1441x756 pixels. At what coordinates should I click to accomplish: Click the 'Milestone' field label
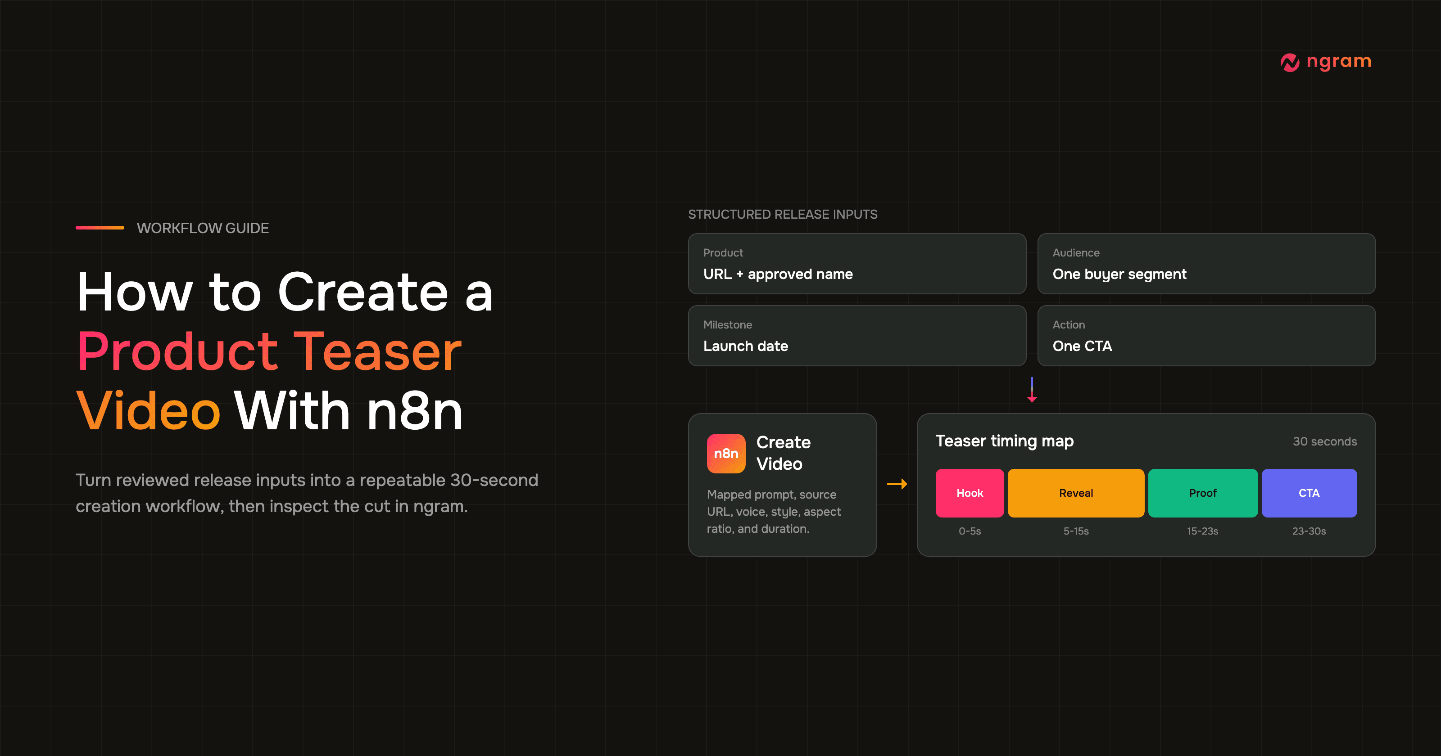pyautogui.click(x=727, y=325)
